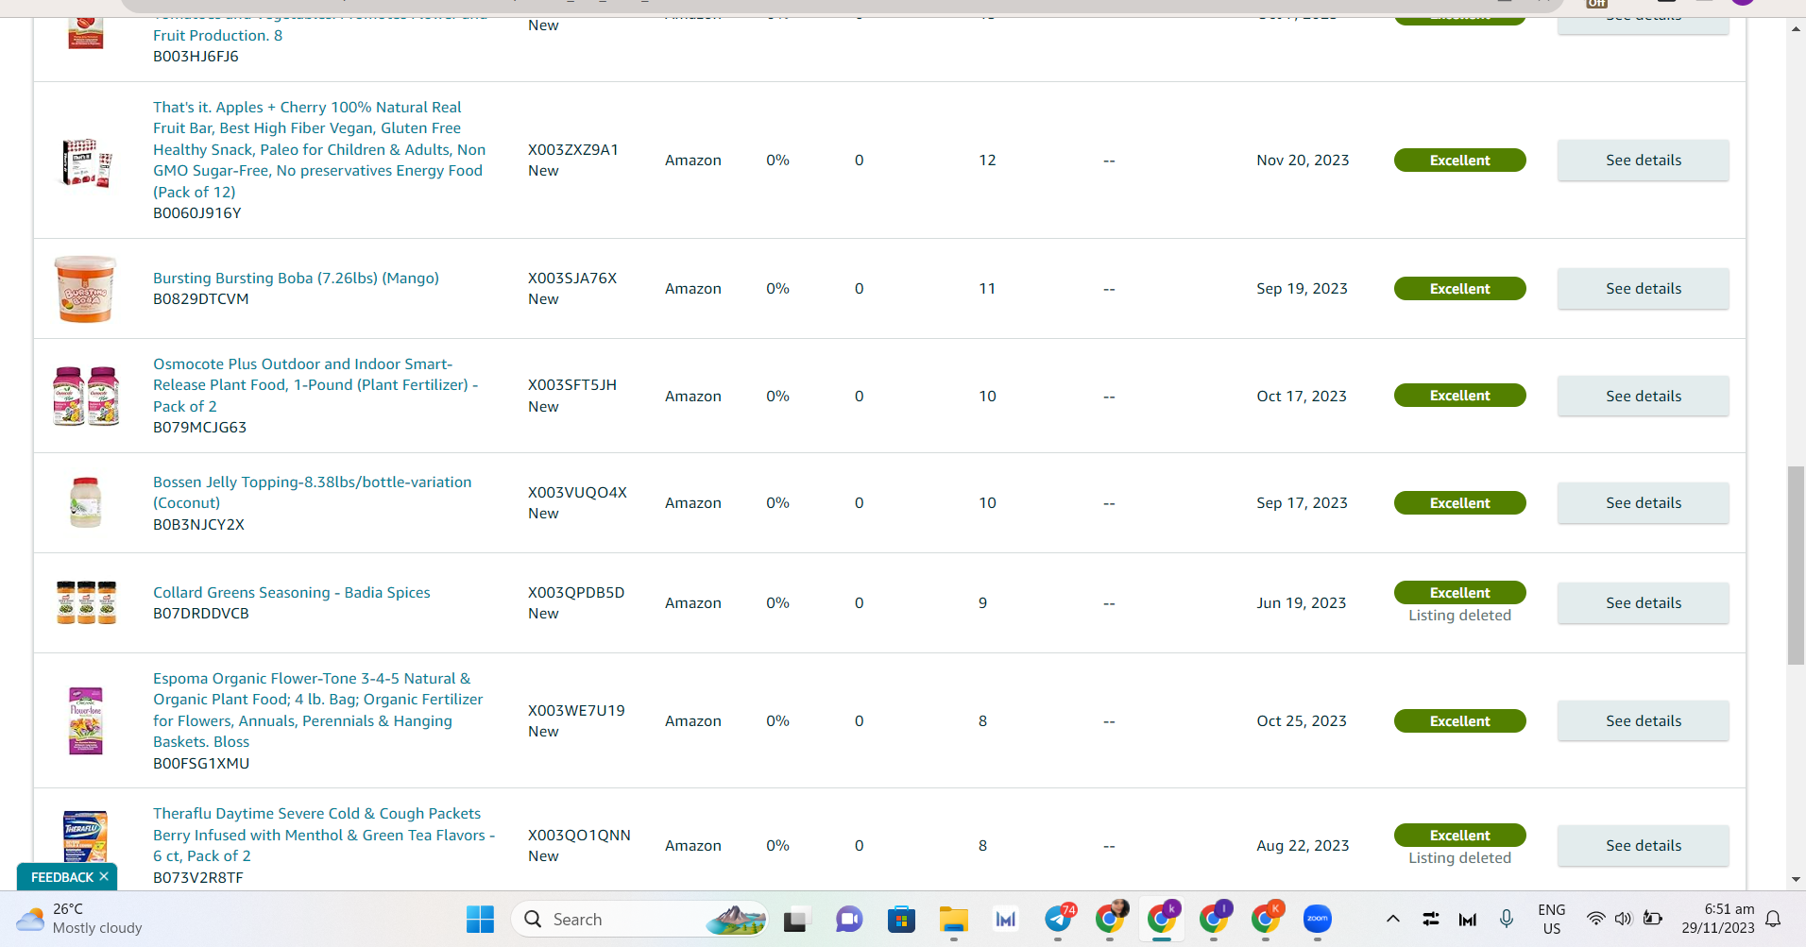Viewport: 1806px width, 947px height.
Task: Switch to Chrome window with I profile badge
Action: click(x=1215, y=919)
